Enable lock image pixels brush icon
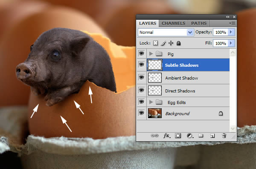Image resolution: width=256 pixels, height=169 pixels. point(163,43)
